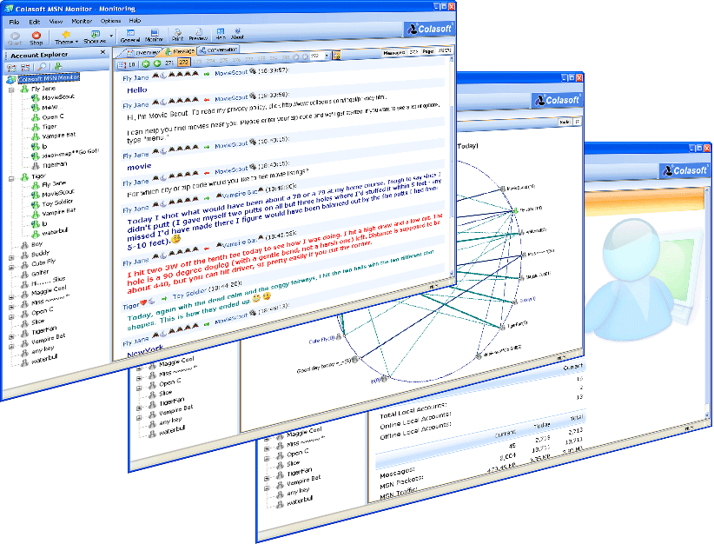Open the Theme dropdown arrow
Screen dimensions: 714x544
(x=76, y=42)
